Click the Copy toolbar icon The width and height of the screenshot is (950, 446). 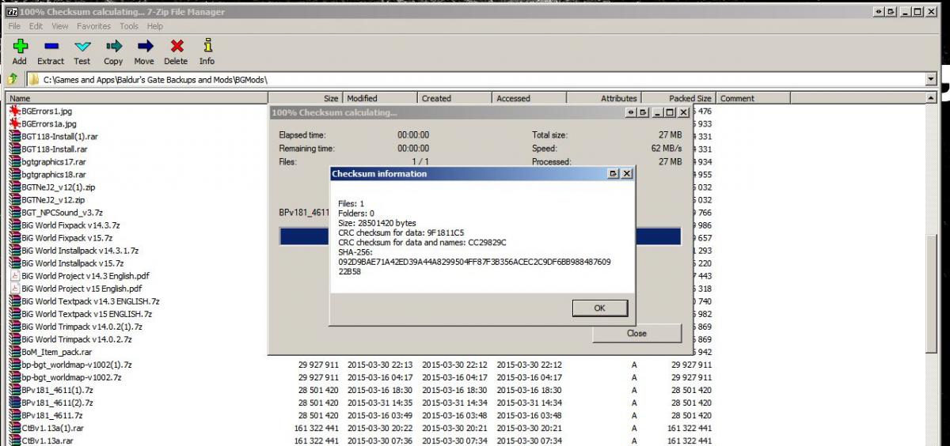pyautogui.click(x=113, y=47)
